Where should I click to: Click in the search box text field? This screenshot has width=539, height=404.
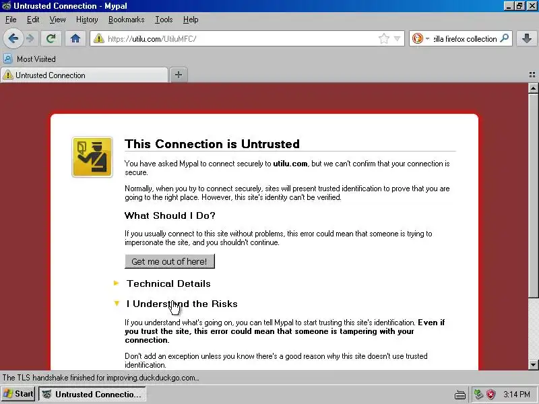click(465, 38)
